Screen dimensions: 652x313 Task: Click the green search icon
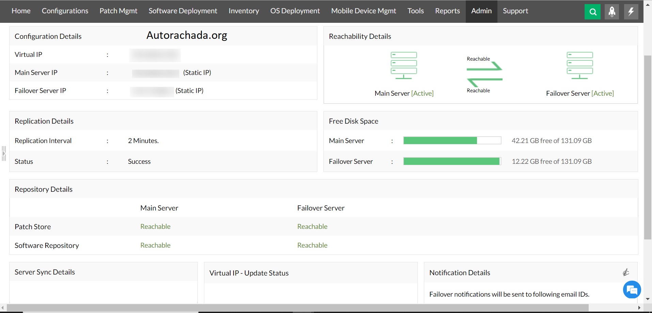point(592,12)
